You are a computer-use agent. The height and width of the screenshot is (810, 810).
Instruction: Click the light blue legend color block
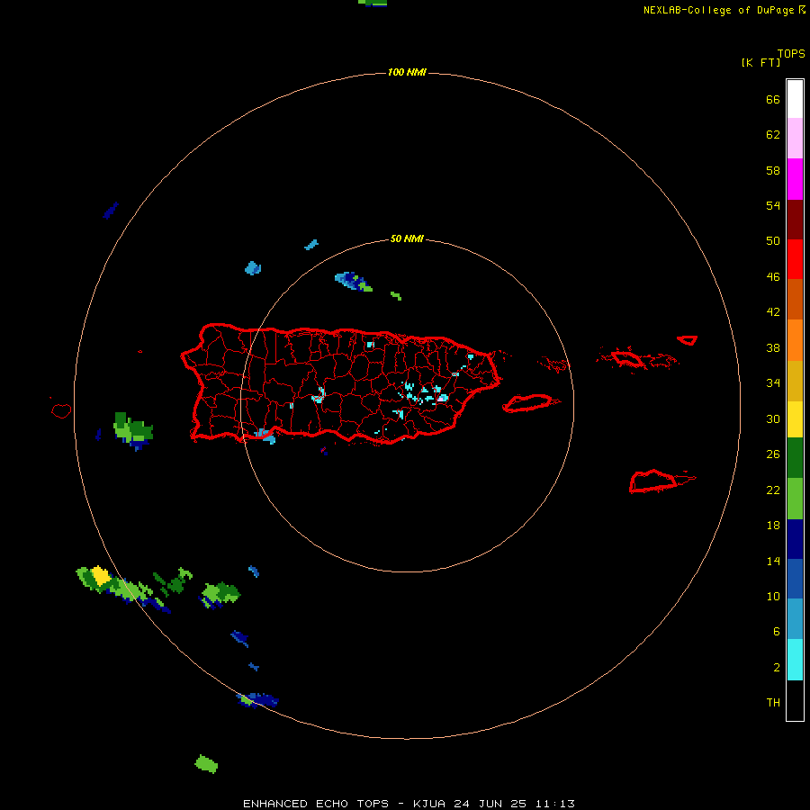[x=795, y=619]
